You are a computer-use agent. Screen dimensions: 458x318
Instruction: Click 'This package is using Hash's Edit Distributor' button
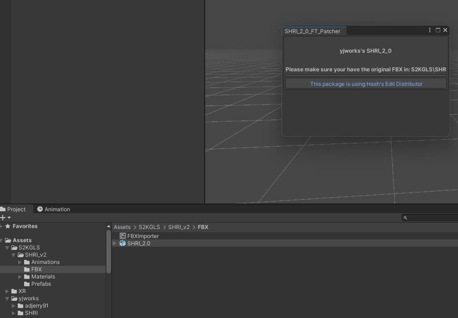click(x=366, y=84)
